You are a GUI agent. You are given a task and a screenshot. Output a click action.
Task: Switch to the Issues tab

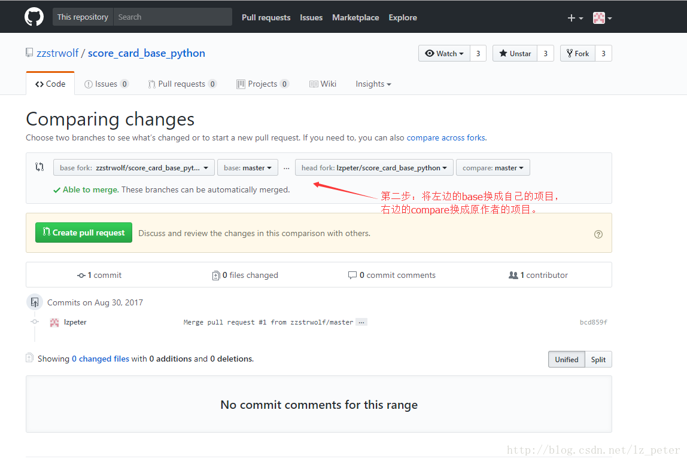[x=107, y=84]
